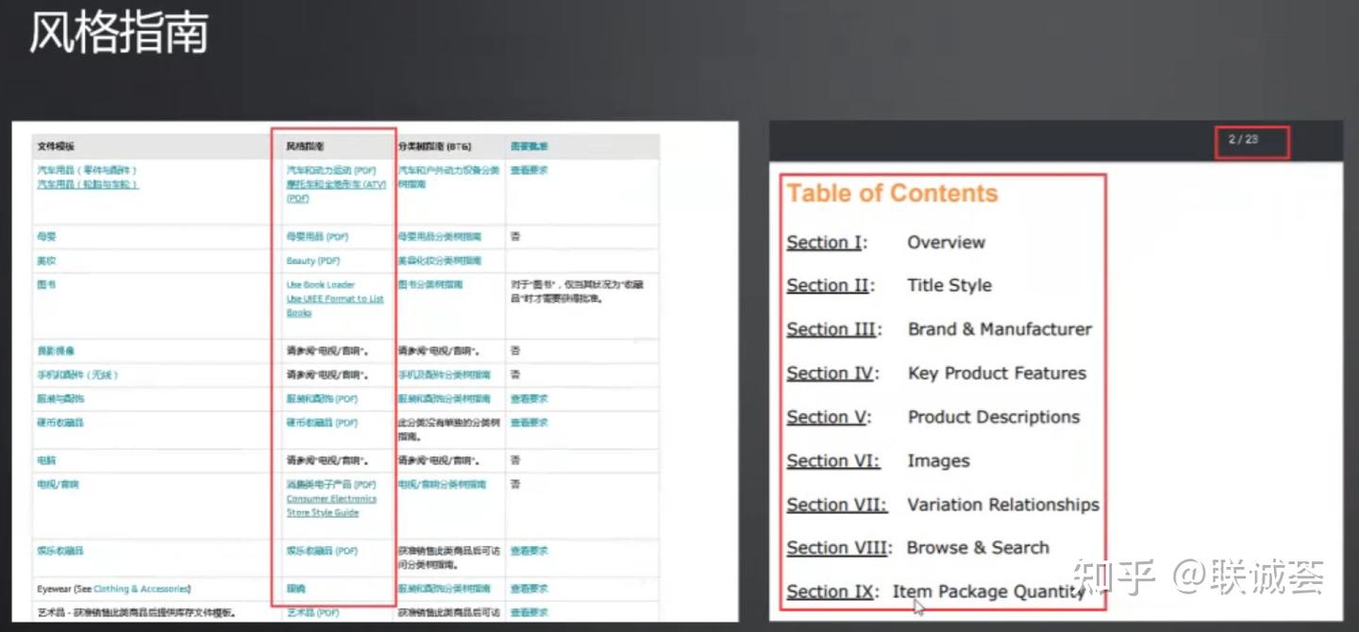Open the 汽车用品（零件与配件）template link

87,171
